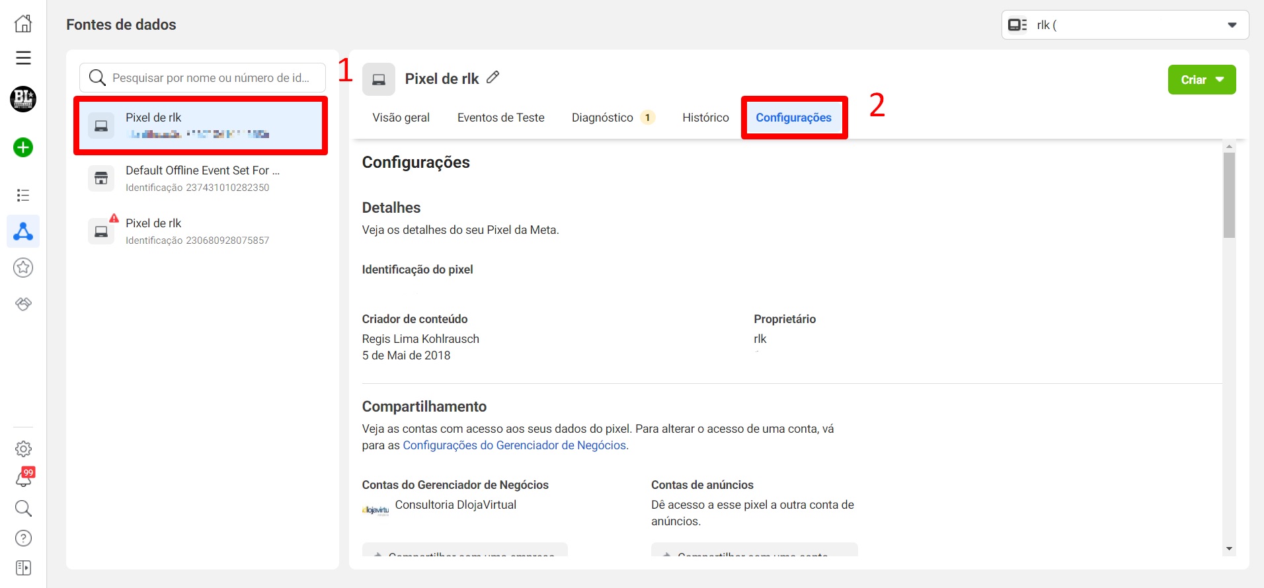Click the pixel icon beside the title
The image size is (1264, 588).
pos(379,79)
